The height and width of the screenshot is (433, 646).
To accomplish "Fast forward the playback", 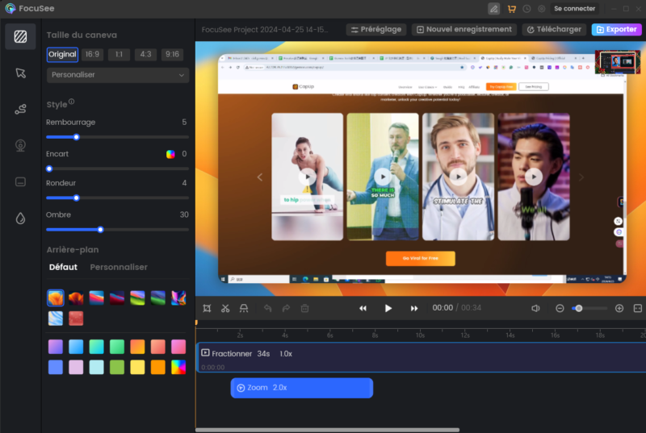I will pos(414,308).
